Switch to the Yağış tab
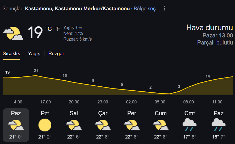The height and width of the screenshot is (144, 235). (x=34, y=54)
